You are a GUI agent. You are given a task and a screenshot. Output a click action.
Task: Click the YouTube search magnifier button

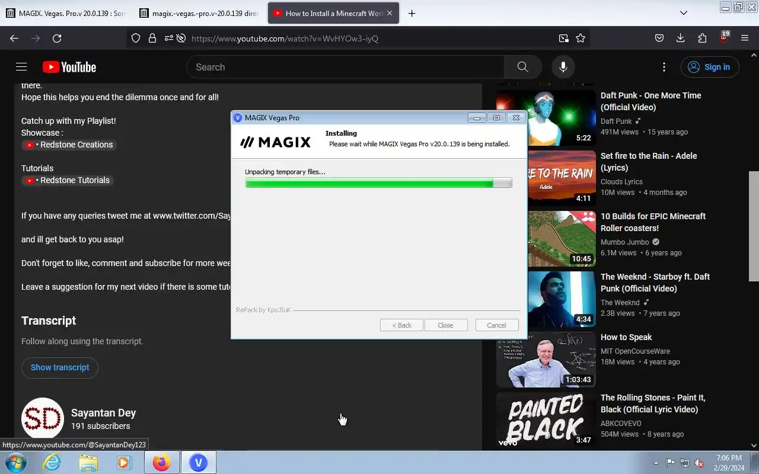(522, 67)
